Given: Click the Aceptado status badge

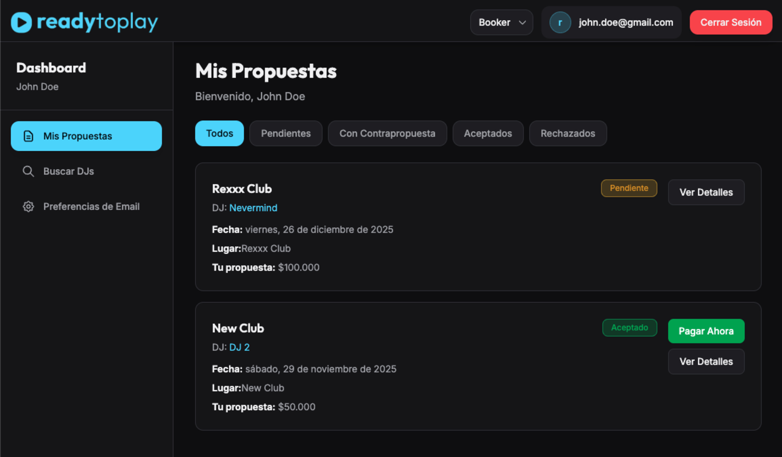Looking at the screenshot, I should tap(630, 327).
